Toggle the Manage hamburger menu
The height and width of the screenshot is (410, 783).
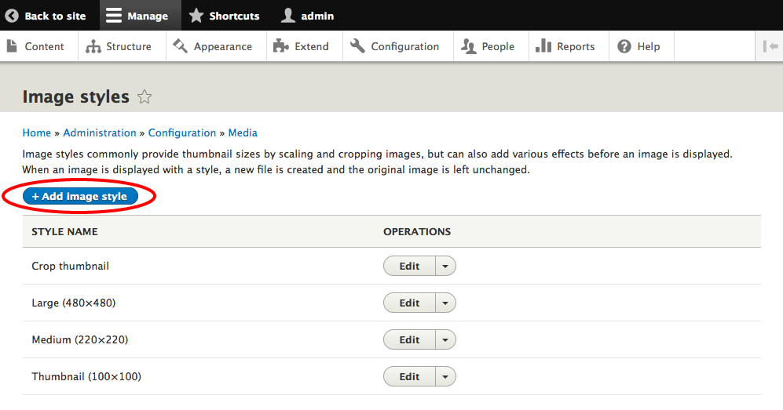click(x=114, y=16)
